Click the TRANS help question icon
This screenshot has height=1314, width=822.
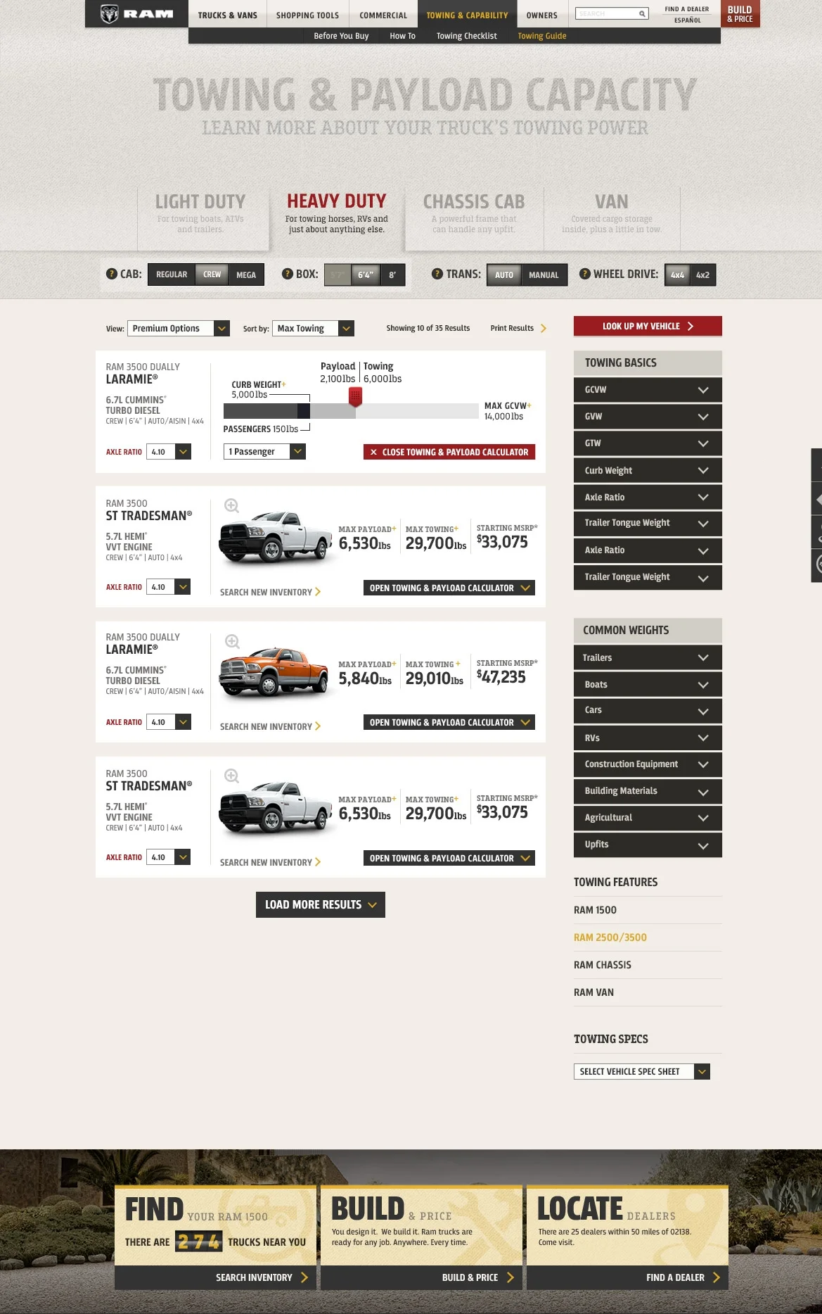point(437,274)
